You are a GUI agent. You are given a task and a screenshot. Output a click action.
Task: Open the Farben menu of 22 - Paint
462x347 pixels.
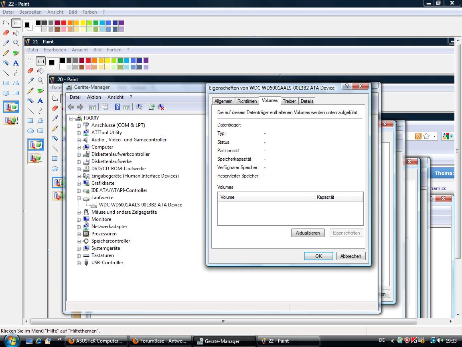(89, 12)
